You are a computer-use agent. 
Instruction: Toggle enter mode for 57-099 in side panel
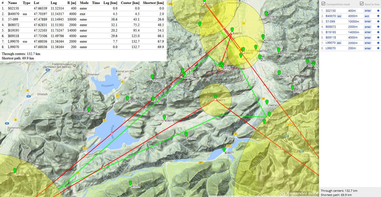368,21
